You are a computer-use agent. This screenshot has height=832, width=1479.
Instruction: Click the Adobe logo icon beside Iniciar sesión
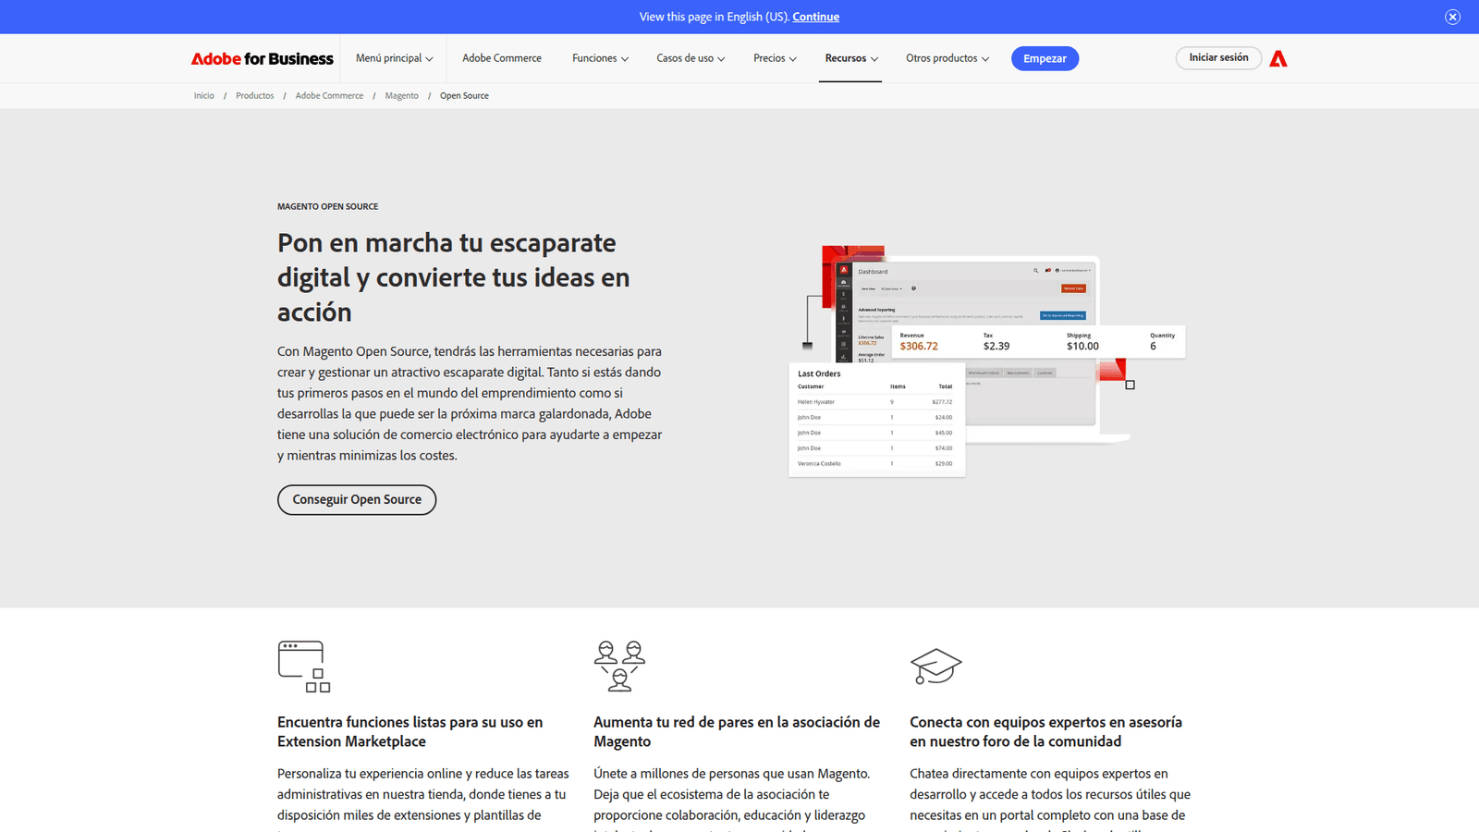tap(1278, 58)
